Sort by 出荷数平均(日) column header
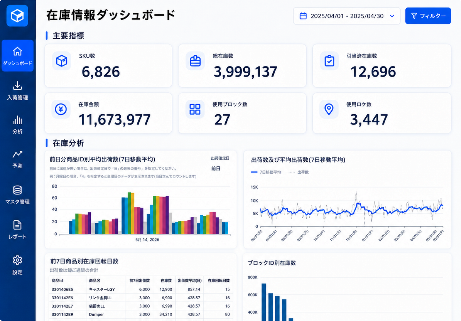The width and height of the screenshot is (461, 321). click(190, 280)
